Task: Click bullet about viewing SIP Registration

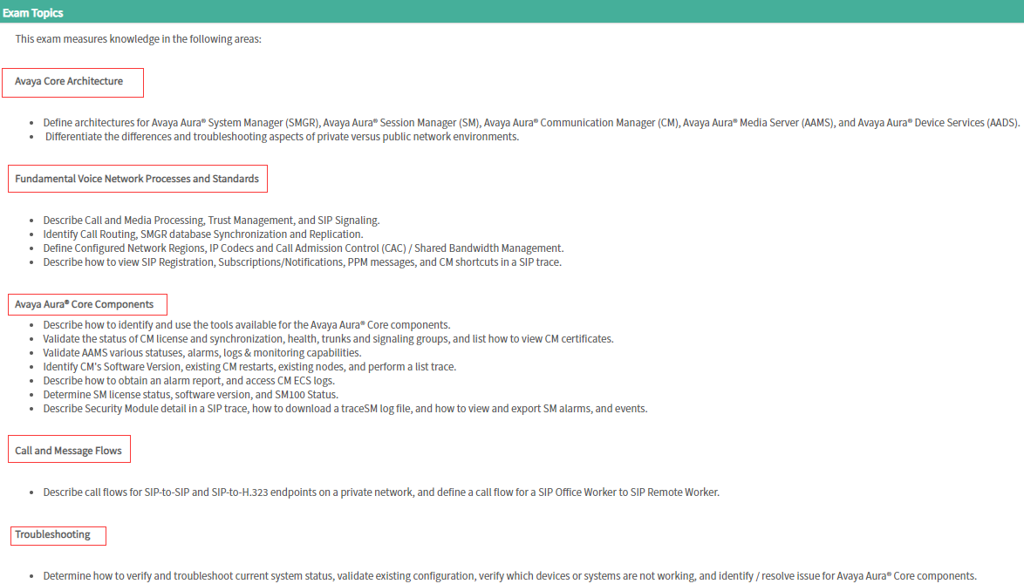Action: [302, 262]
